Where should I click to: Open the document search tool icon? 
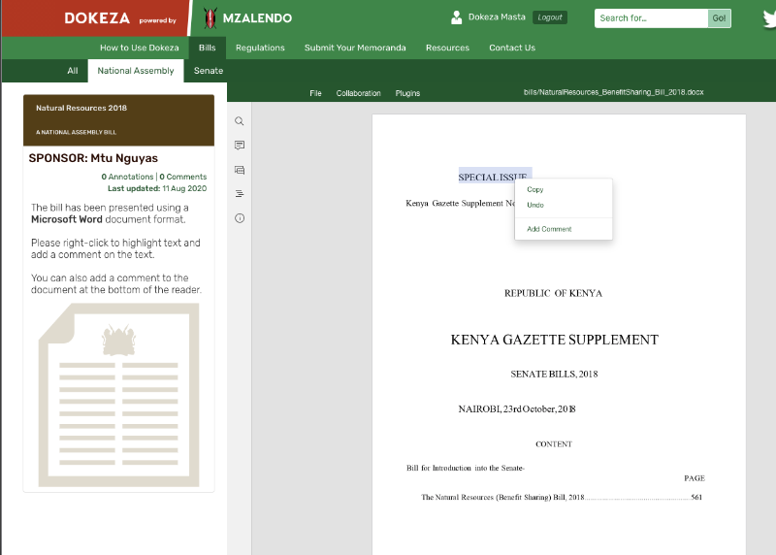(x=240, y=121)
